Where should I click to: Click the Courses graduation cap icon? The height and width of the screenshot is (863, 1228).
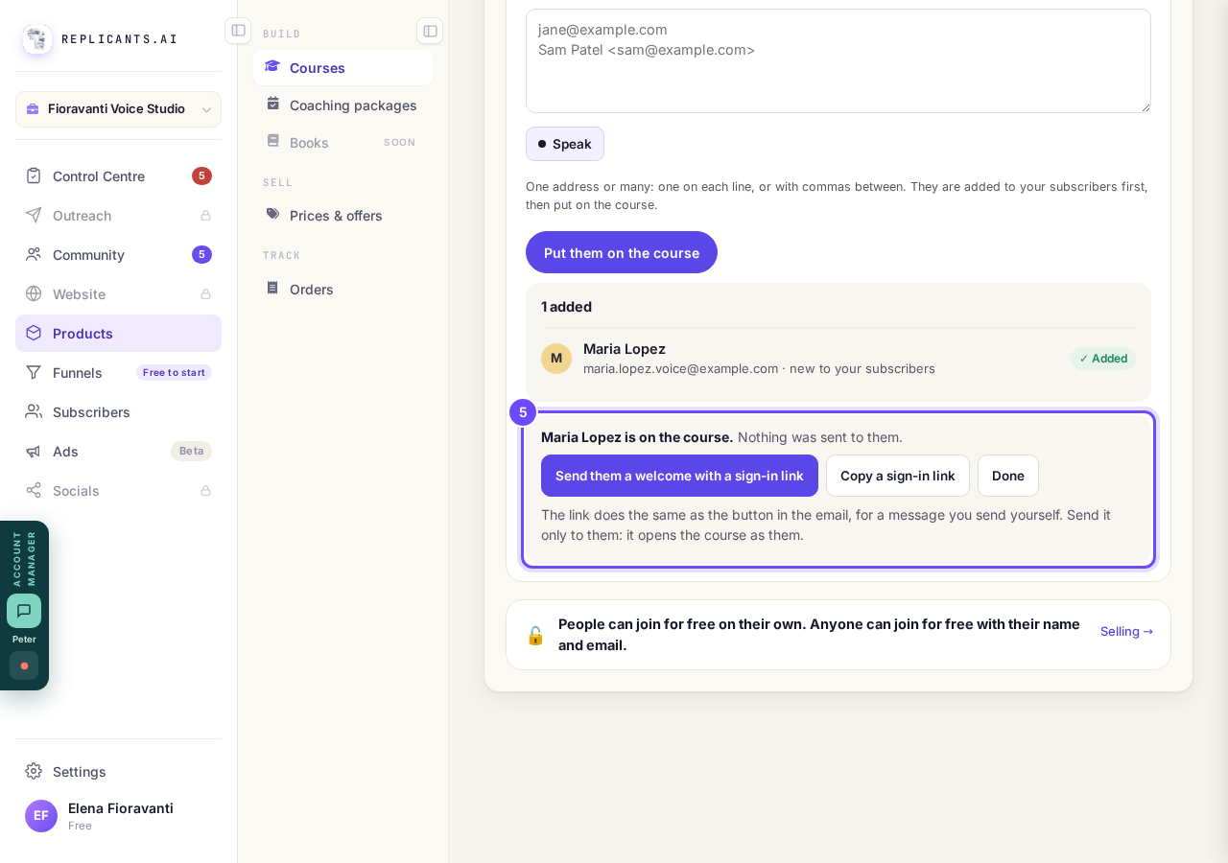[272, 66]
